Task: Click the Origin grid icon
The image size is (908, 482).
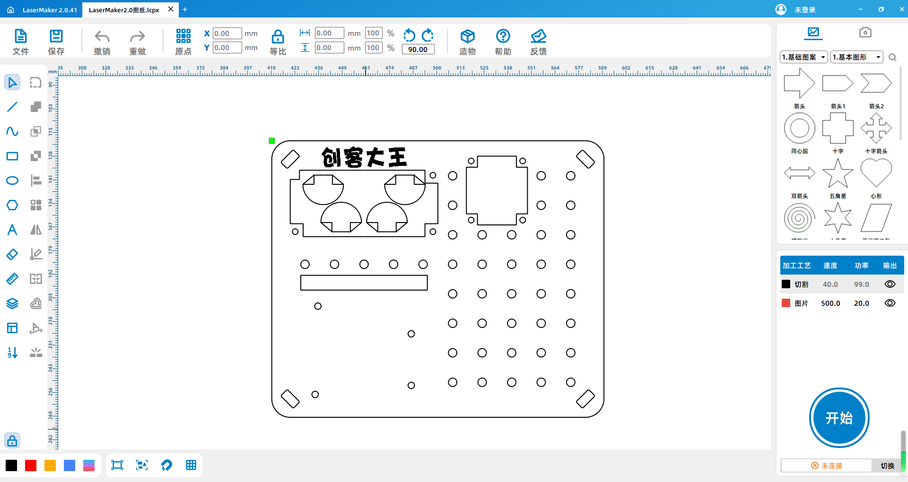Action: tap(183, 36)
